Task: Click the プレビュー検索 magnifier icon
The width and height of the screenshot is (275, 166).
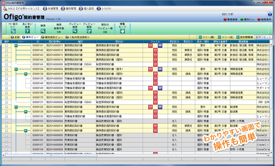Action: (75, 31)
